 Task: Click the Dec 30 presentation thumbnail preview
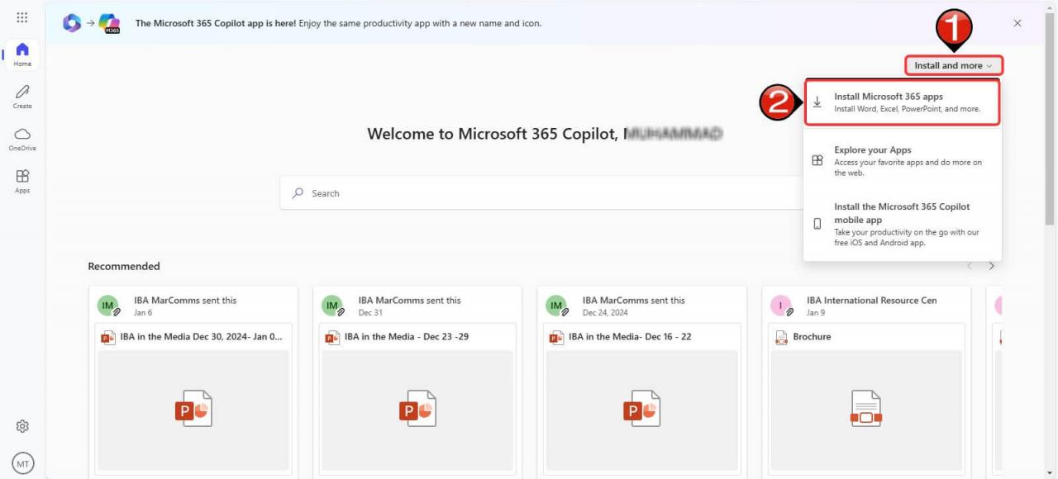pyautogui.click(x=193, y=410)
